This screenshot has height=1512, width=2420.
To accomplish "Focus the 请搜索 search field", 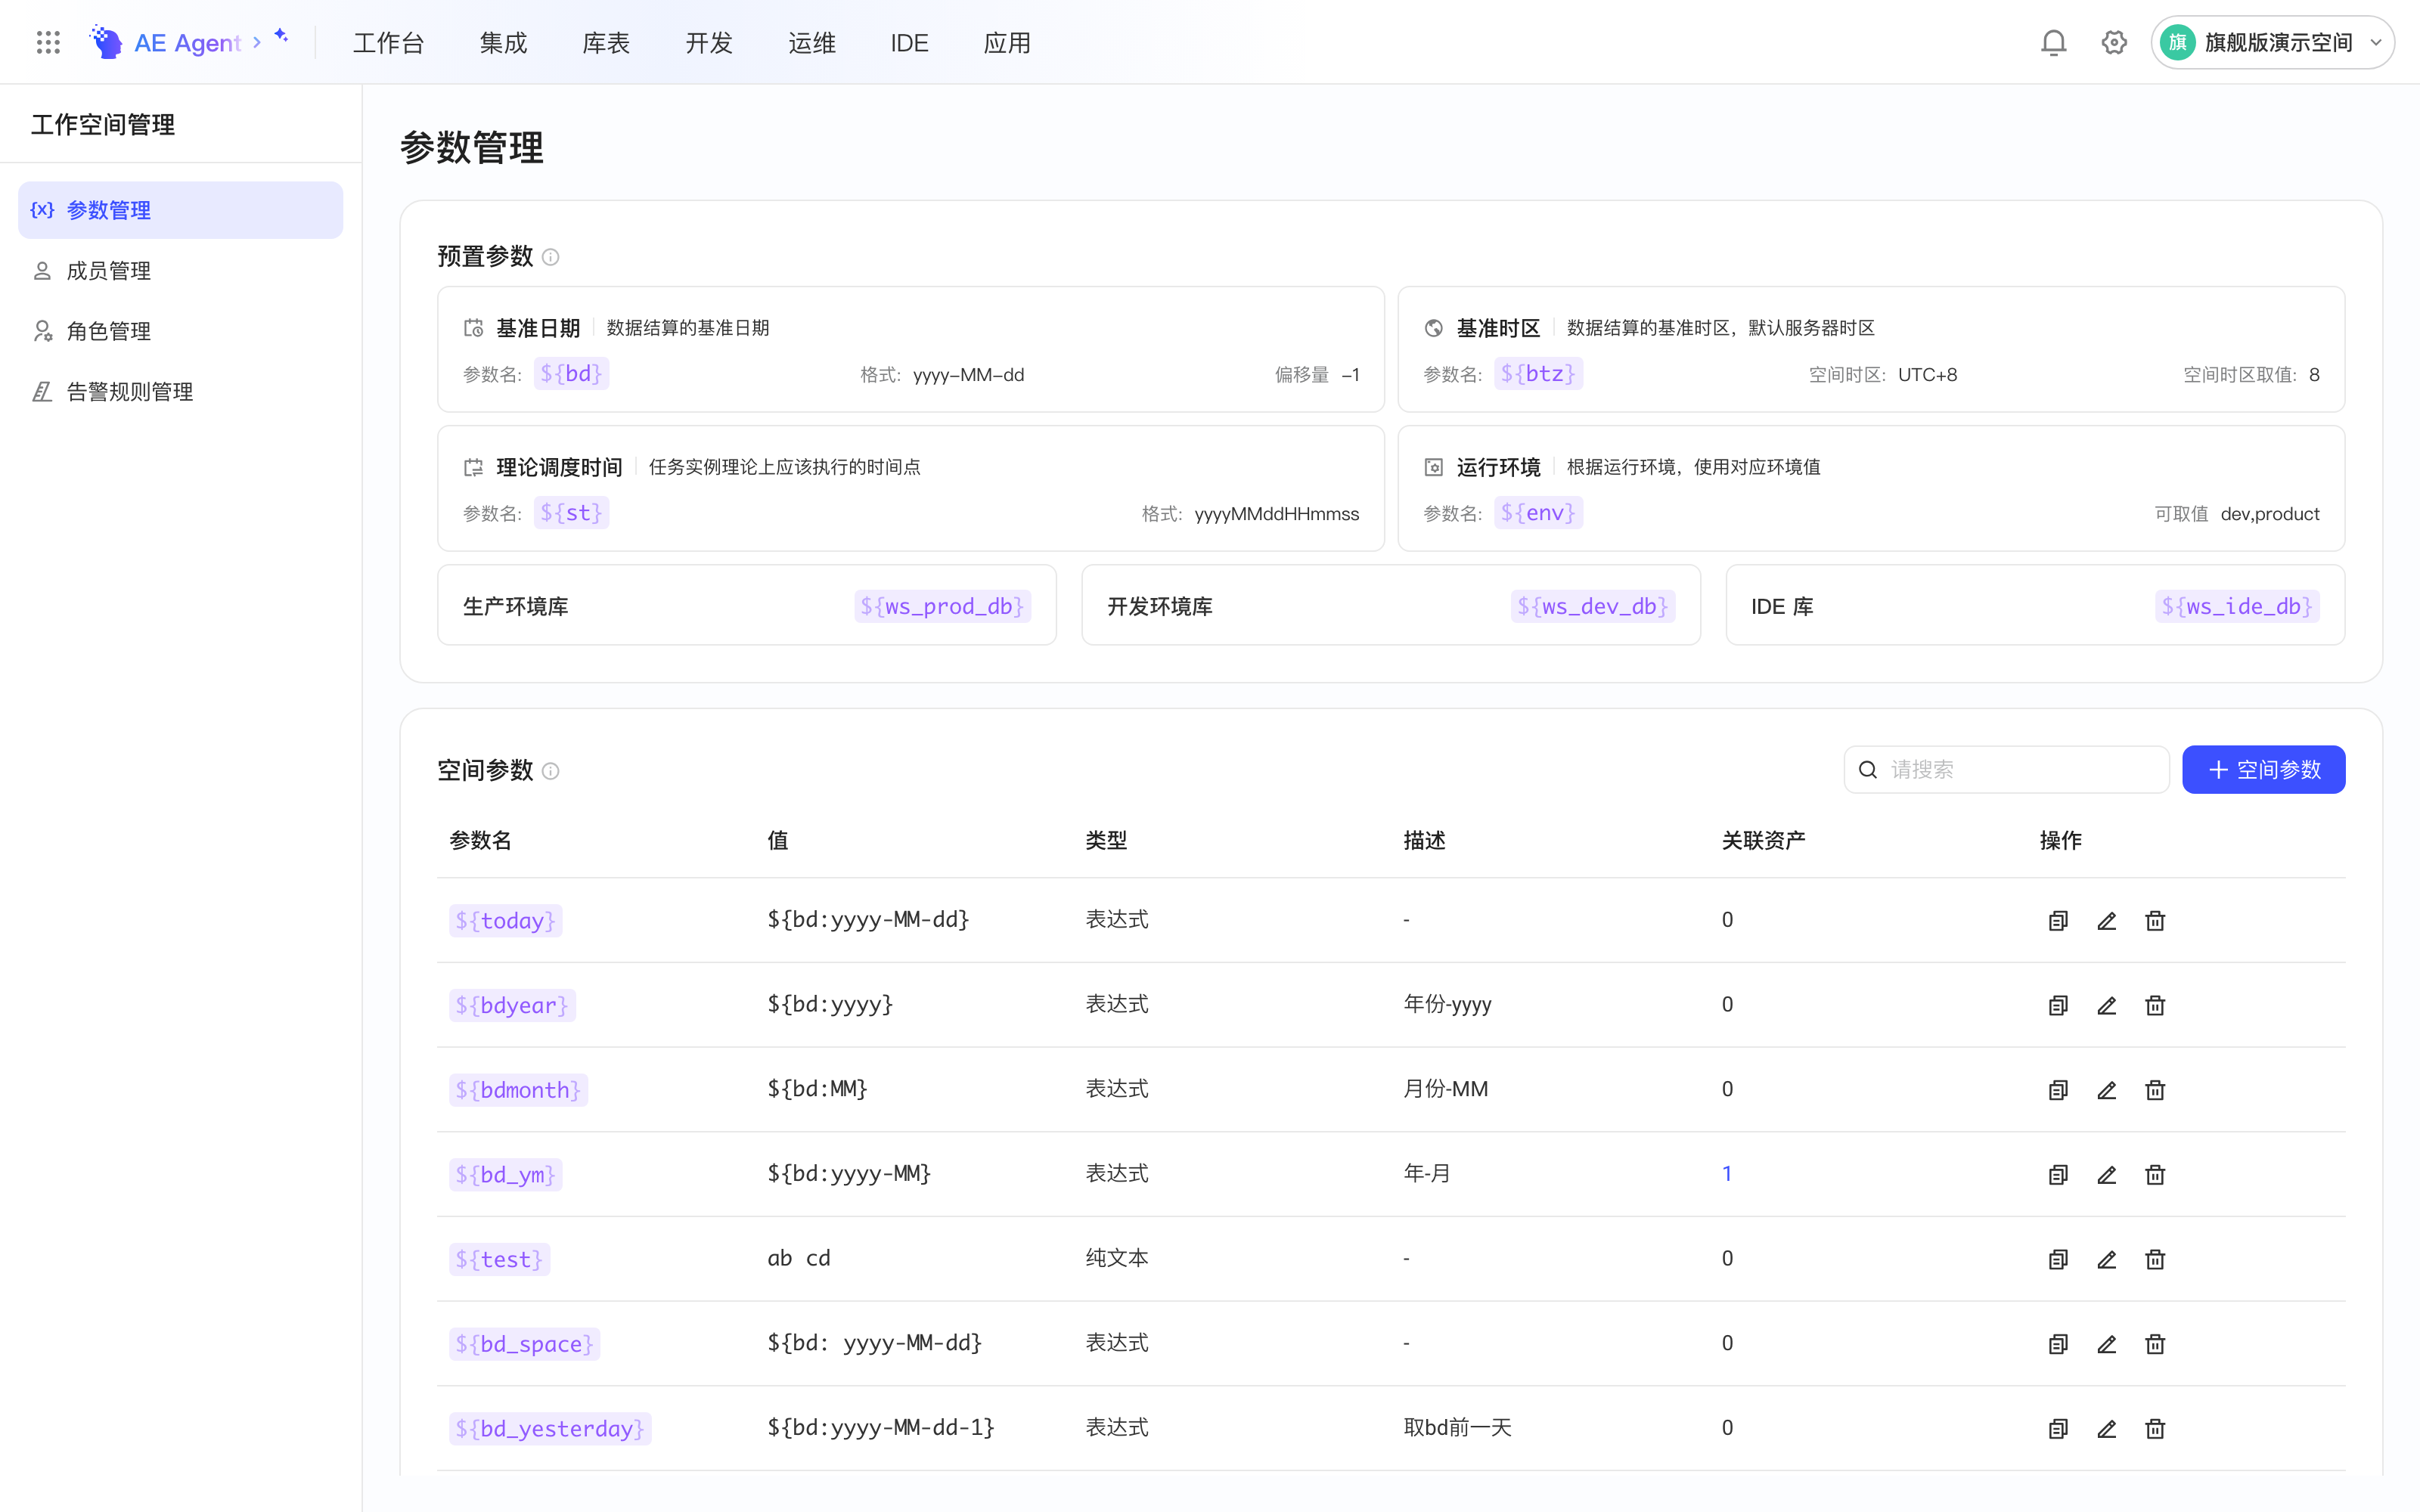I will tap(2006, 769).
